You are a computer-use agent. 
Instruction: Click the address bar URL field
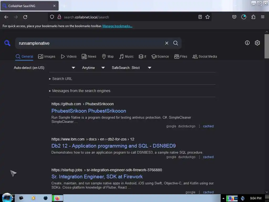coord(130,17)
